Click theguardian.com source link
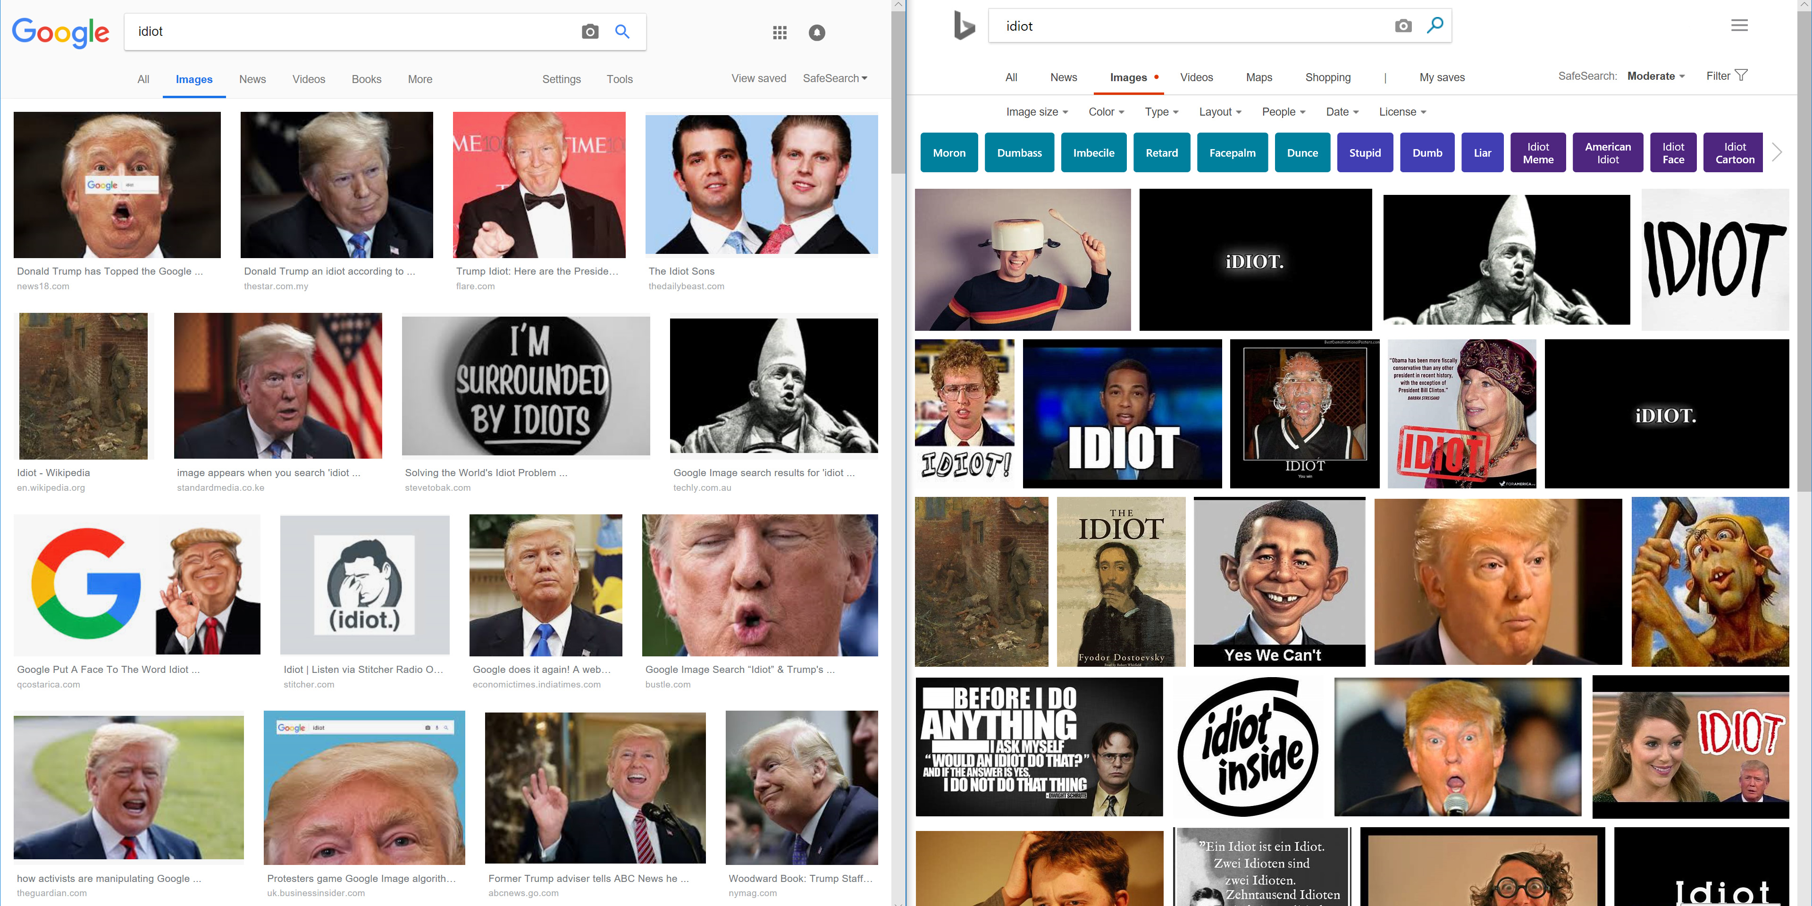The image size is (1812, 906). click(52, 893)
